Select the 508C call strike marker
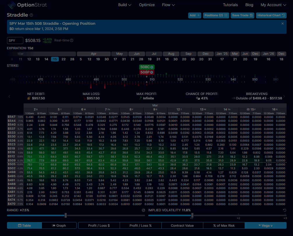Image resolution: width=293 pixels, height=236 pixels. click(147, 67)
